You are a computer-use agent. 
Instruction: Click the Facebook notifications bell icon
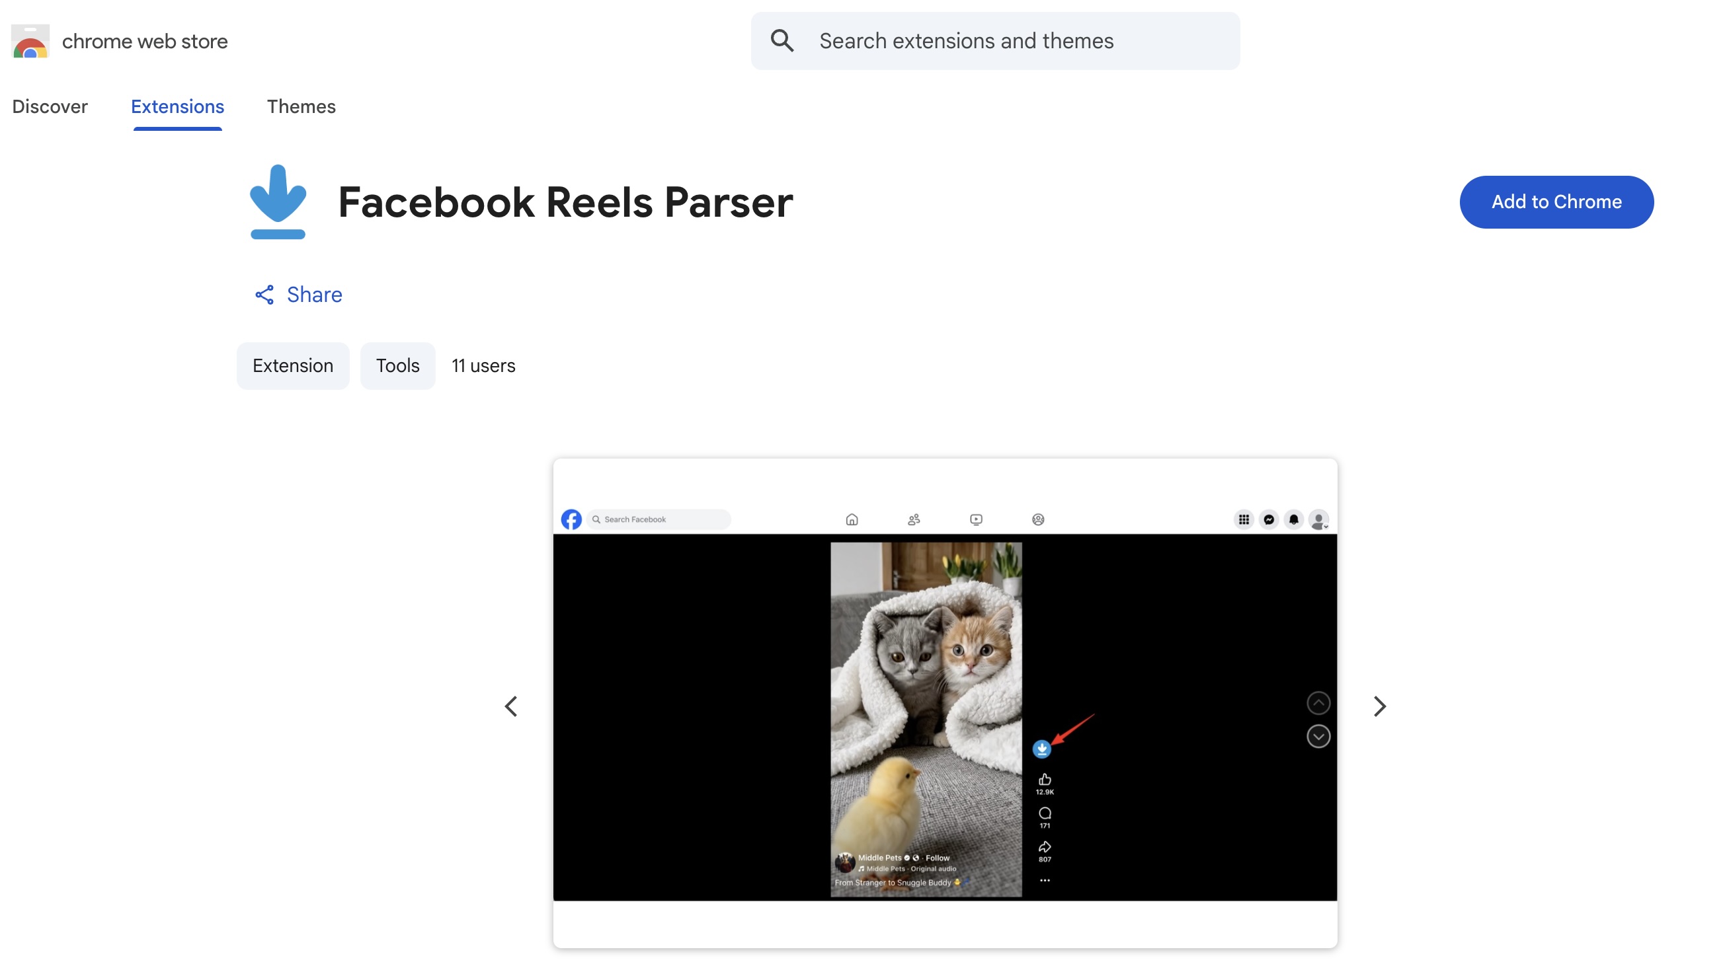pos(1294,519)
